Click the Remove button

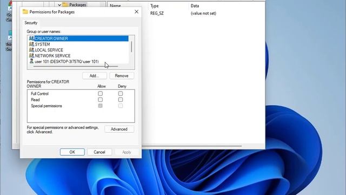click(x=122, y=76)
